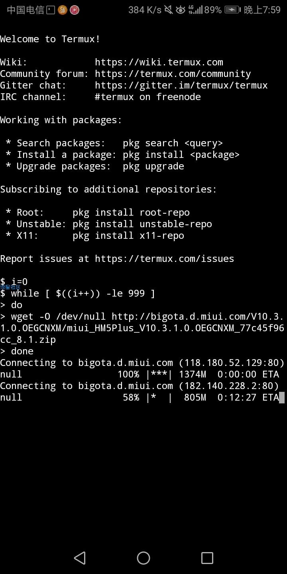
Task: Tap the terminal cursor block after ETA
Action: point(282,397)
